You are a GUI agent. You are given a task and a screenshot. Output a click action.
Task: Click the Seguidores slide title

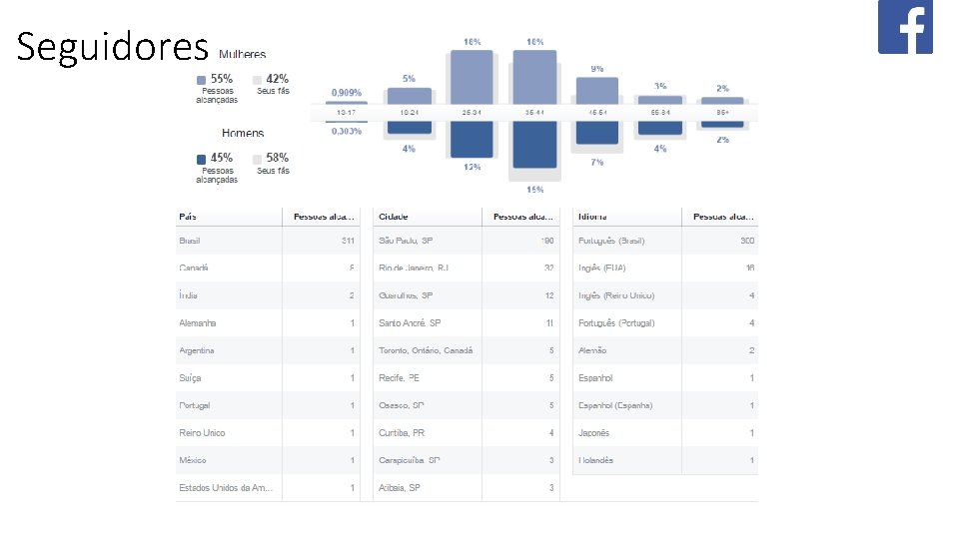(x=112, y=47)
